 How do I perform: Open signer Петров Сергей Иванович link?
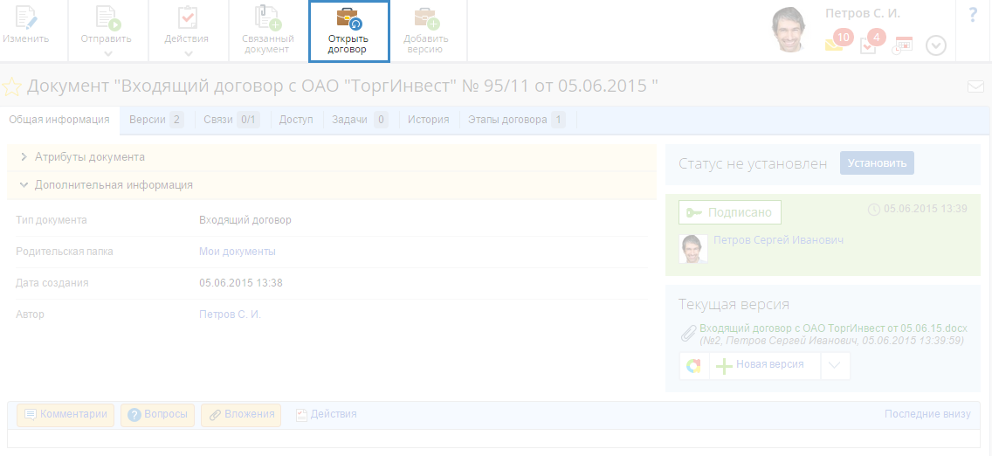(778, 240)
